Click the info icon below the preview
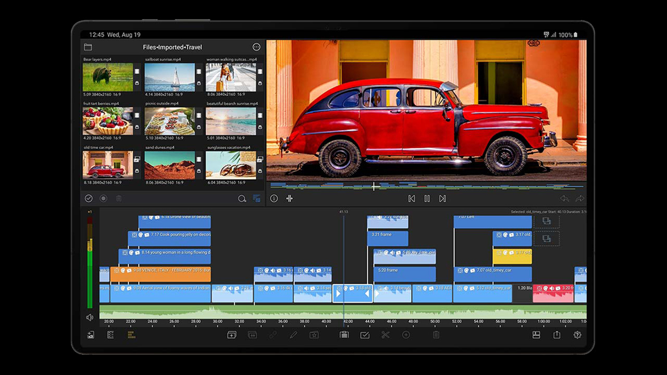Screen dimensions: 667x375 pyautogui.click(x=274, y=198)
